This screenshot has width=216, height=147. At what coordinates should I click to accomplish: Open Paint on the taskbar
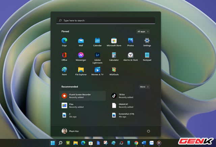click(113, 143)
